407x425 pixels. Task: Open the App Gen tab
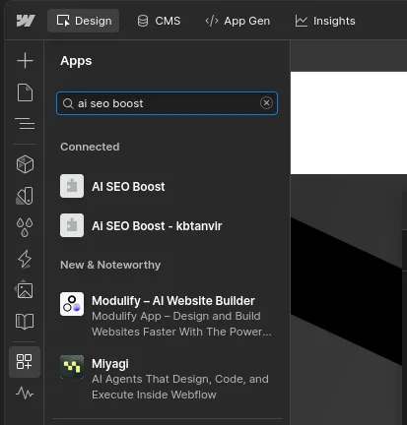(x=237, y=21)
